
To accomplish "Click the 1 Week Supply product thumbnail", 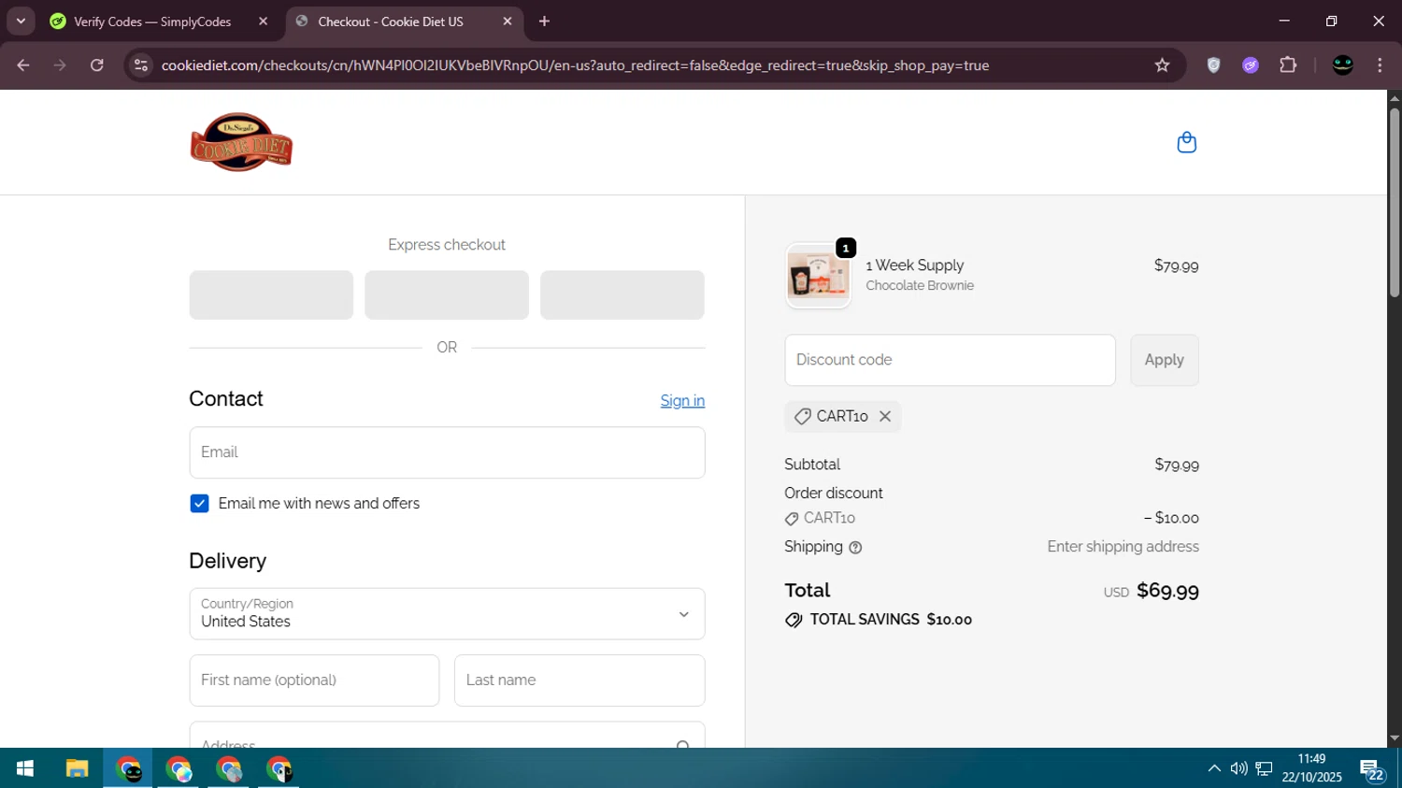I will point(818,276).
